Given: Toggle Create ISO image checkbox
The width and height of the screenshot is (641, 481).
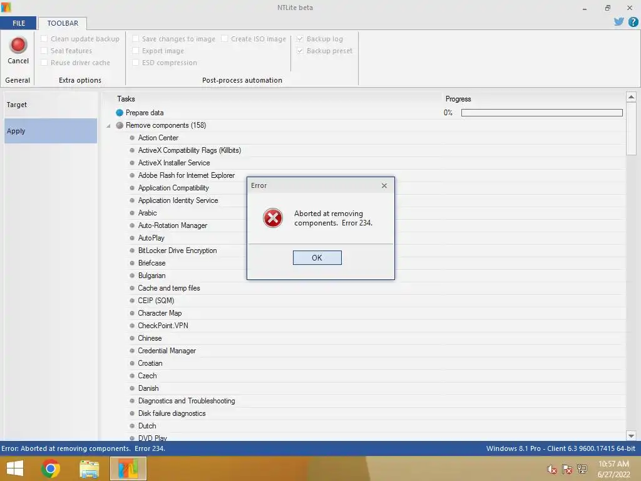Looking at the screenshot, I should [225, 39].
